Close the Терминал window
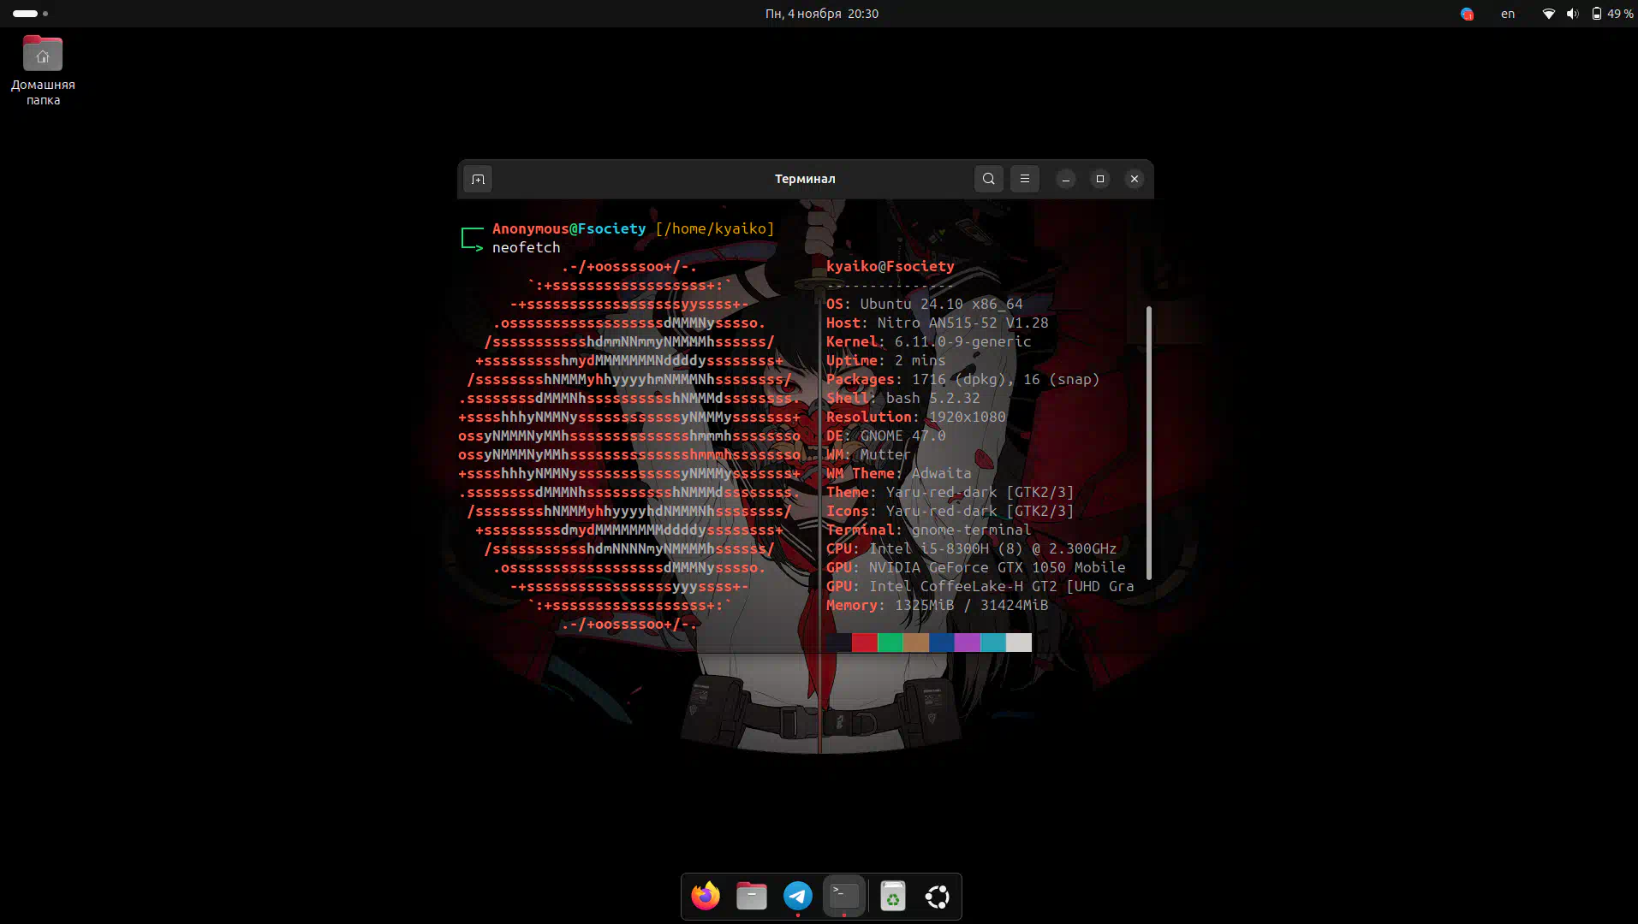 point(1135,179)
